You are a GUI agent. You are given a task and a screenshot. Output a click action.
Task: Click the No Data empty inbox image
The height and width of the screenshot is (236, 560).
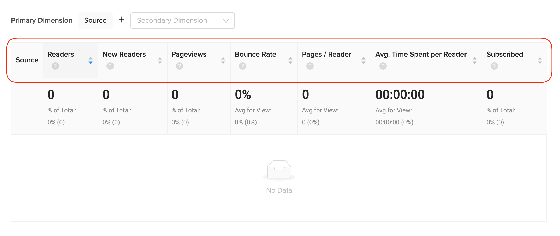279,170
